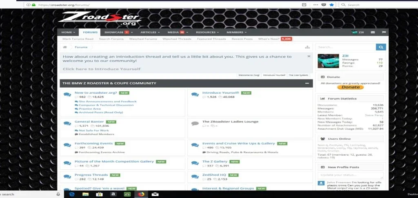The height and width of the screenshot is (198, 418).
Task: Click the Z3I car avatar thumbnail
Action: (x=328, y=61)
